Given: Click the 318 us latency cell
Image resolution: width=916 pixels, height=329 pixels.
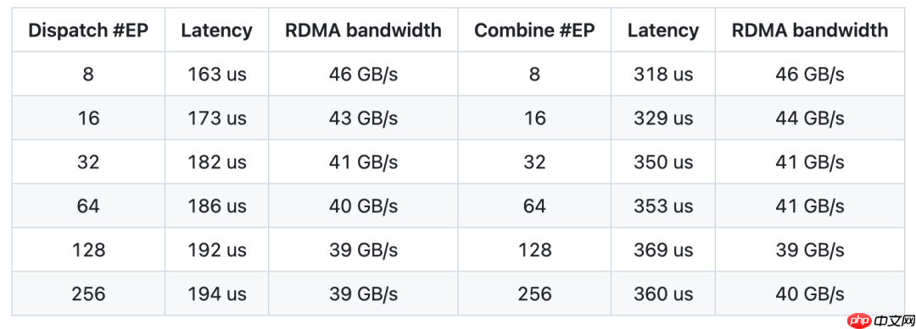Looking at the screenshot, I should (663, 74).
